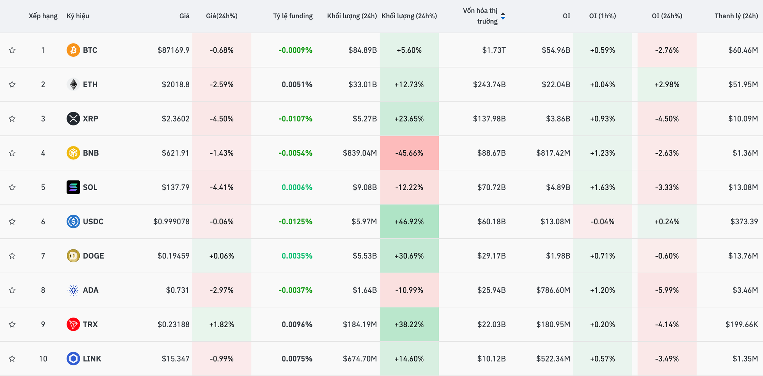Image resolution: width=763 pixels, height=376 pixels.
Task: Open the USDC symbol link
Action: point(93,222)
